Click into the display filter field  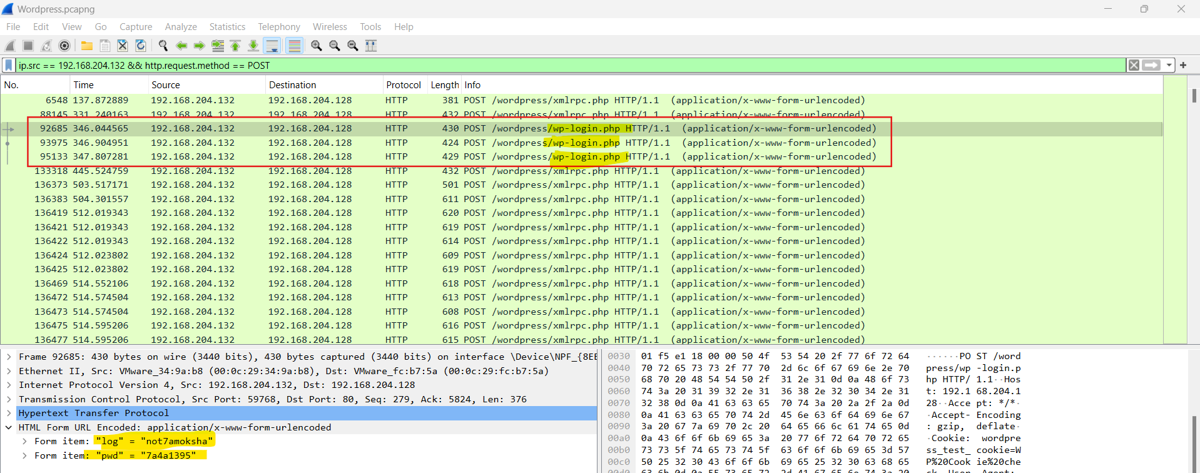coord(571,65)
